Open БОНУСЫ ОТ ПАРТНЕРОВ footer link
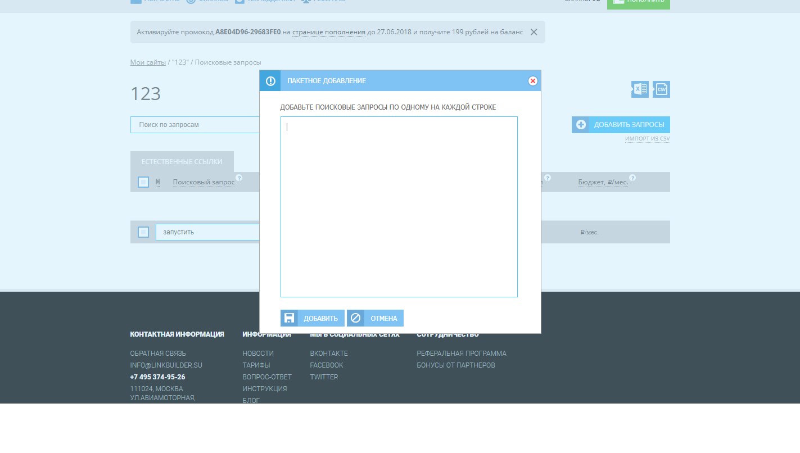Screen dimensions: 800x453 (456, 365)
